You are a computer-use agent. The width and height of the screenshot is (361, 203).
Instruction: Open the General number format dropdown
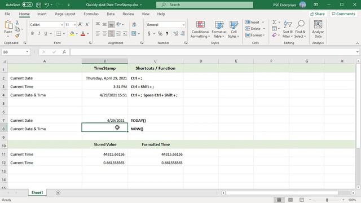pyautogui.click(x=183, y=25)
